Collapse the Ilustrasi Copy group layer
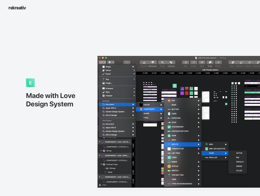 pos(101,164)
